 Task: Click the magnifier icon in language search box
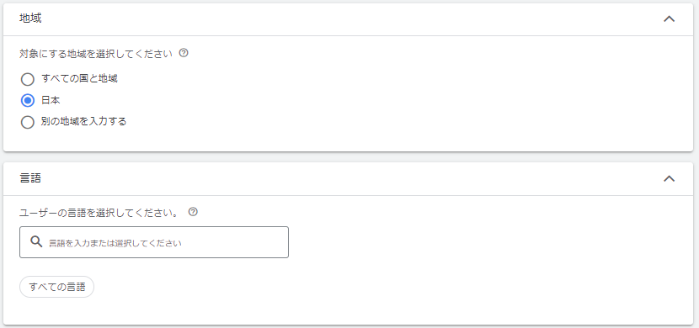[x=36, y=242]
